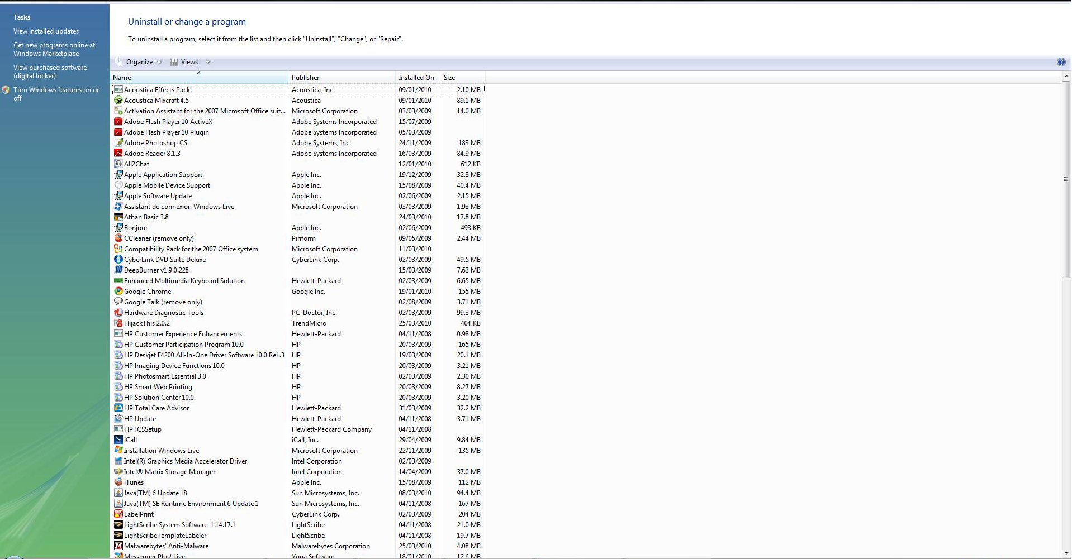The image size is (1072, 559).
Task: Click the HijackThis 2.0.2 icon
Action: (x=118, y=323)
